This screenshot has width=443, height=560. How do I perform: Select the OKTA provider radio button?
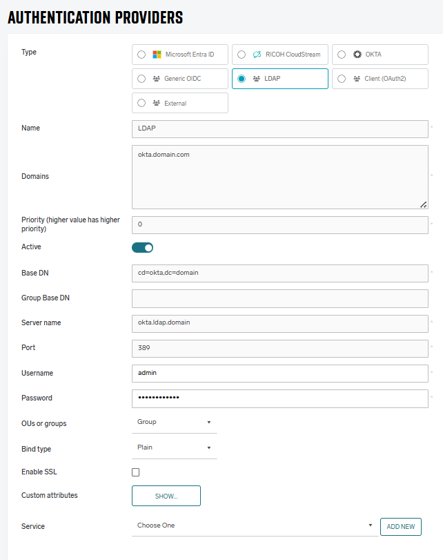tap(340, 54)
